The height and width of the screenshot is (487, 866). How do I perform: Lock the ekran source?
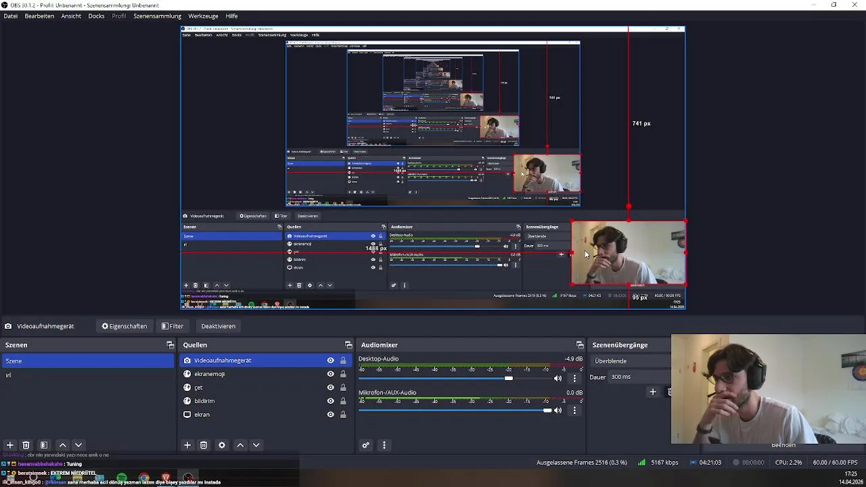coord(343,415)
